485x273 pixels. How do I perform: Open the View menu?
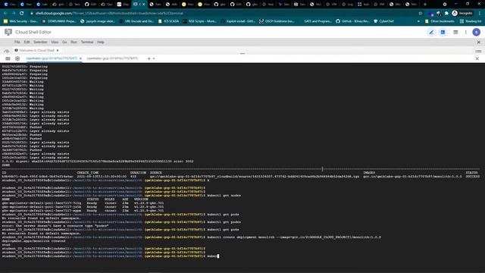tap(55, 42)
